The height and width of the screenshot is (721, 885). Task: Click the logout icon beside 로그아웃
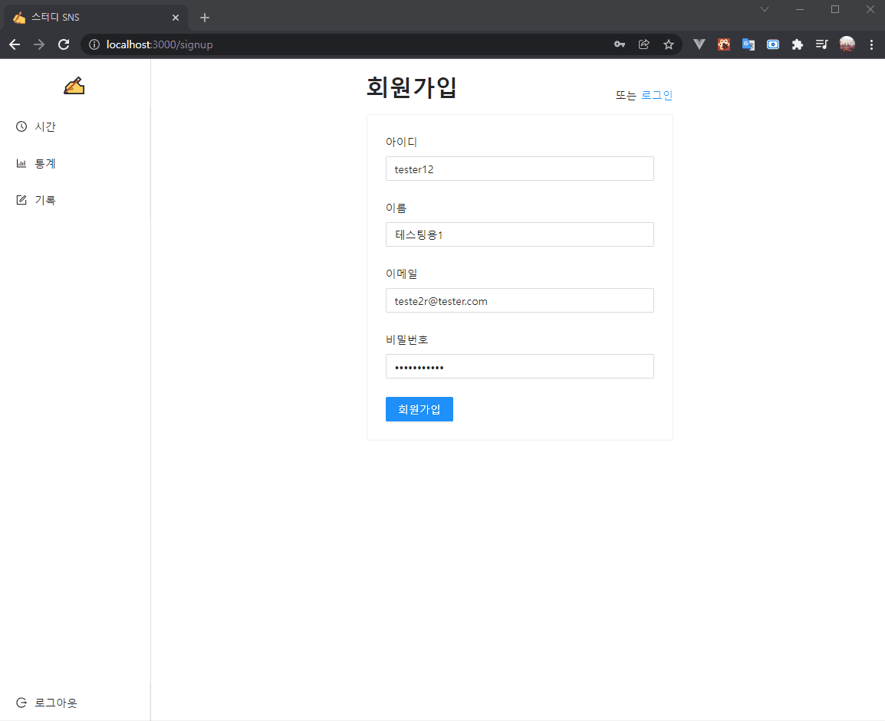[x=21, y=703]
